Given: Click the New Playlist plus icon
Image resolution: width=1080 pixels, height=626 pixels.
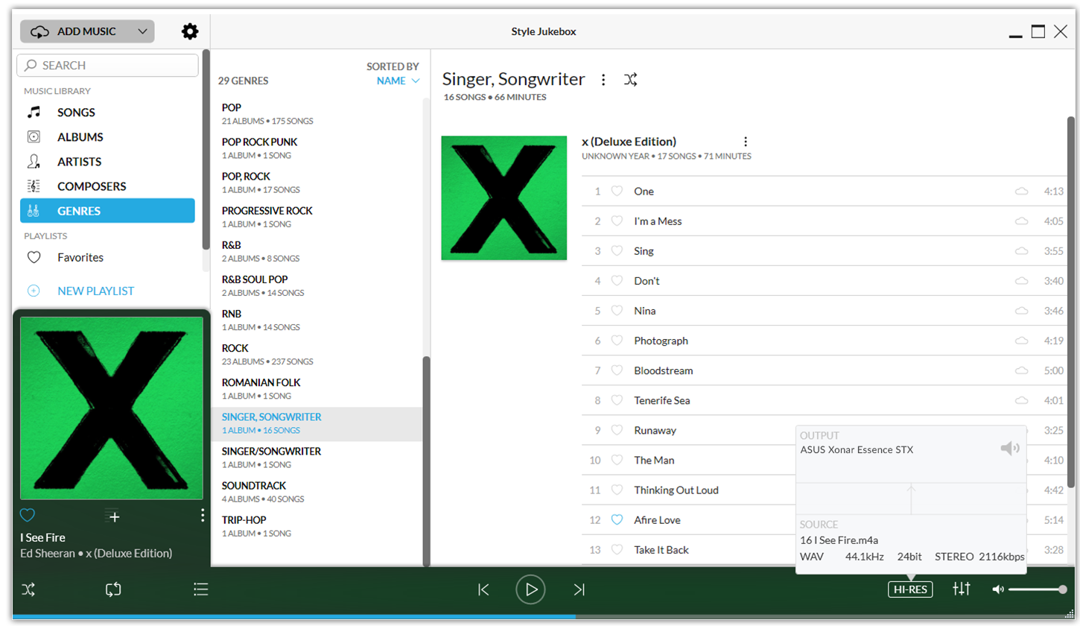Looking at the screenshot, I should (34, 291).
